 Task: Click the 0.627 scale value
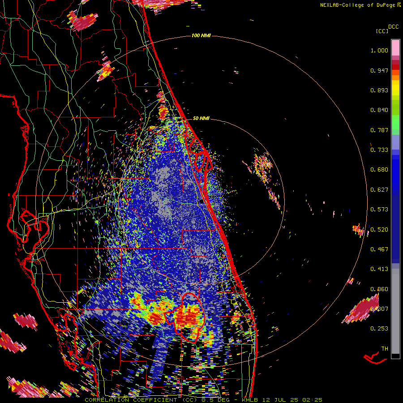[x=379, y=190]
